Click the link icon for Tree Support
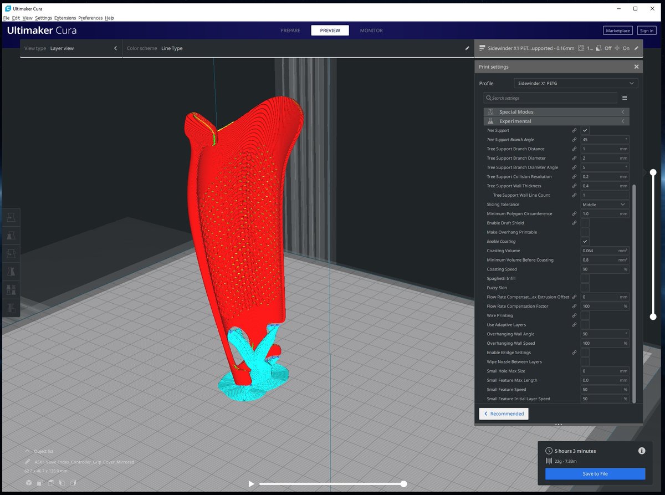This screenshot has width=665, height=495. tap(574, 130)
